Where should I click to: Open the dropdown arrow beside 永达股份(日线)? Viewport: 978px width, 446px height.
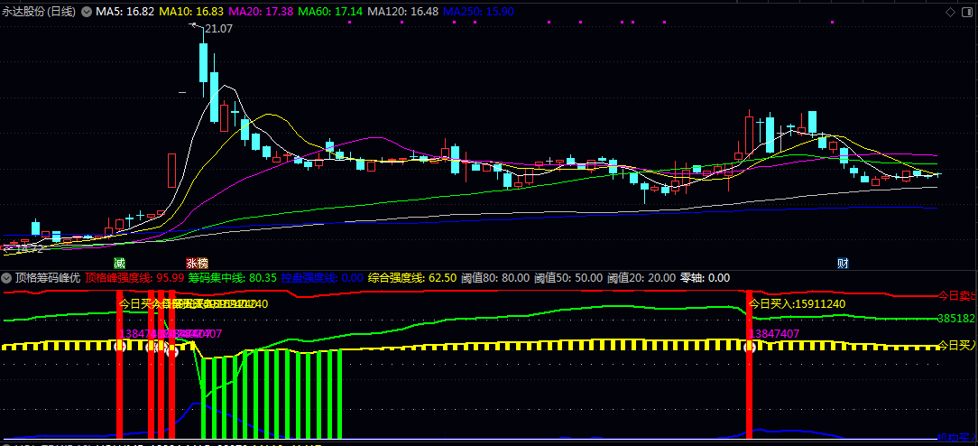(86, 11)
